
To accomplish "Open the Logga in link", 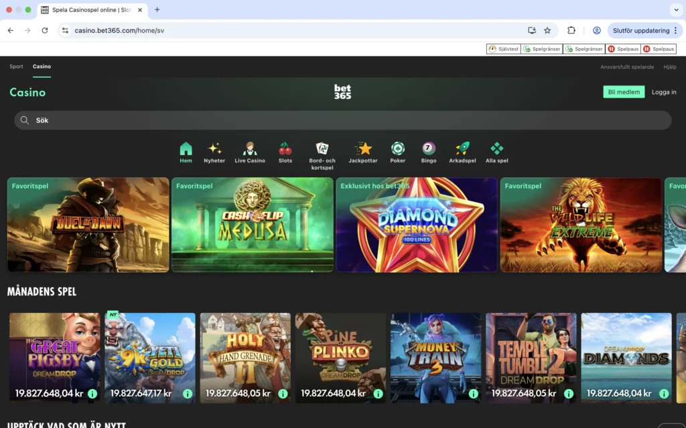I will 663,92.
